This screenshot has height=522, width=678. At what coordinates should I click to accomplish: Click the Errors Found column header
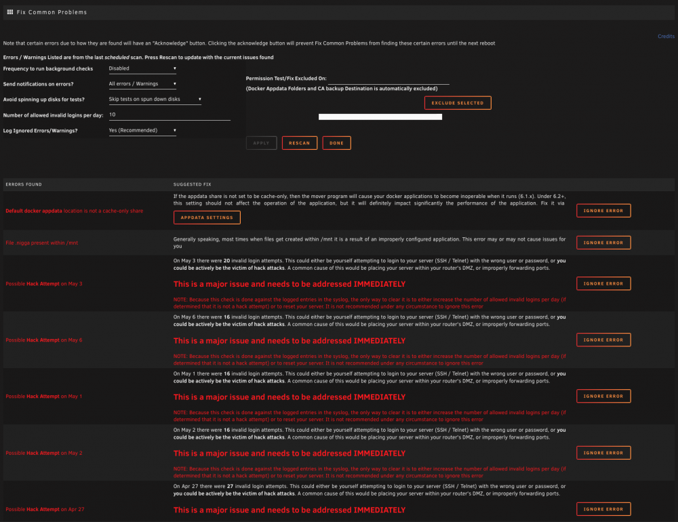[24, 184]
